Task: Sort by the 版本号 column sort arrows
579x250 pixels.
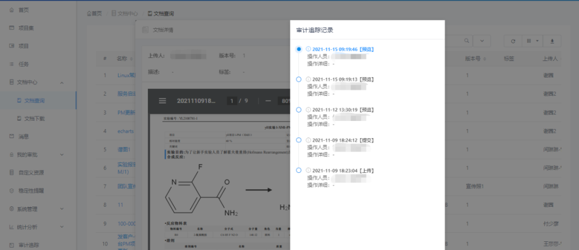Action: click(x=485, y=59)
